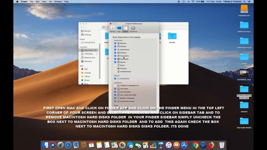Open Finder from the Dock
Screen dimensions: 267x150
tap(45, 145)
